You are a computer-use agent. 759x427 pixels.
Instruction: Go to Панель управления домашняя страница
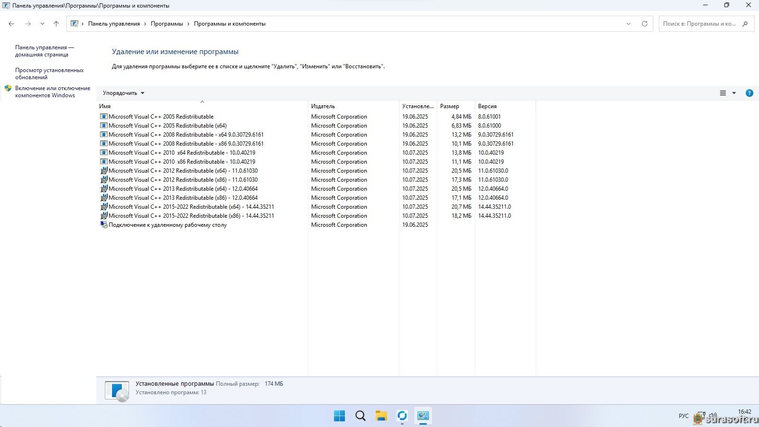tap(44, 51)
